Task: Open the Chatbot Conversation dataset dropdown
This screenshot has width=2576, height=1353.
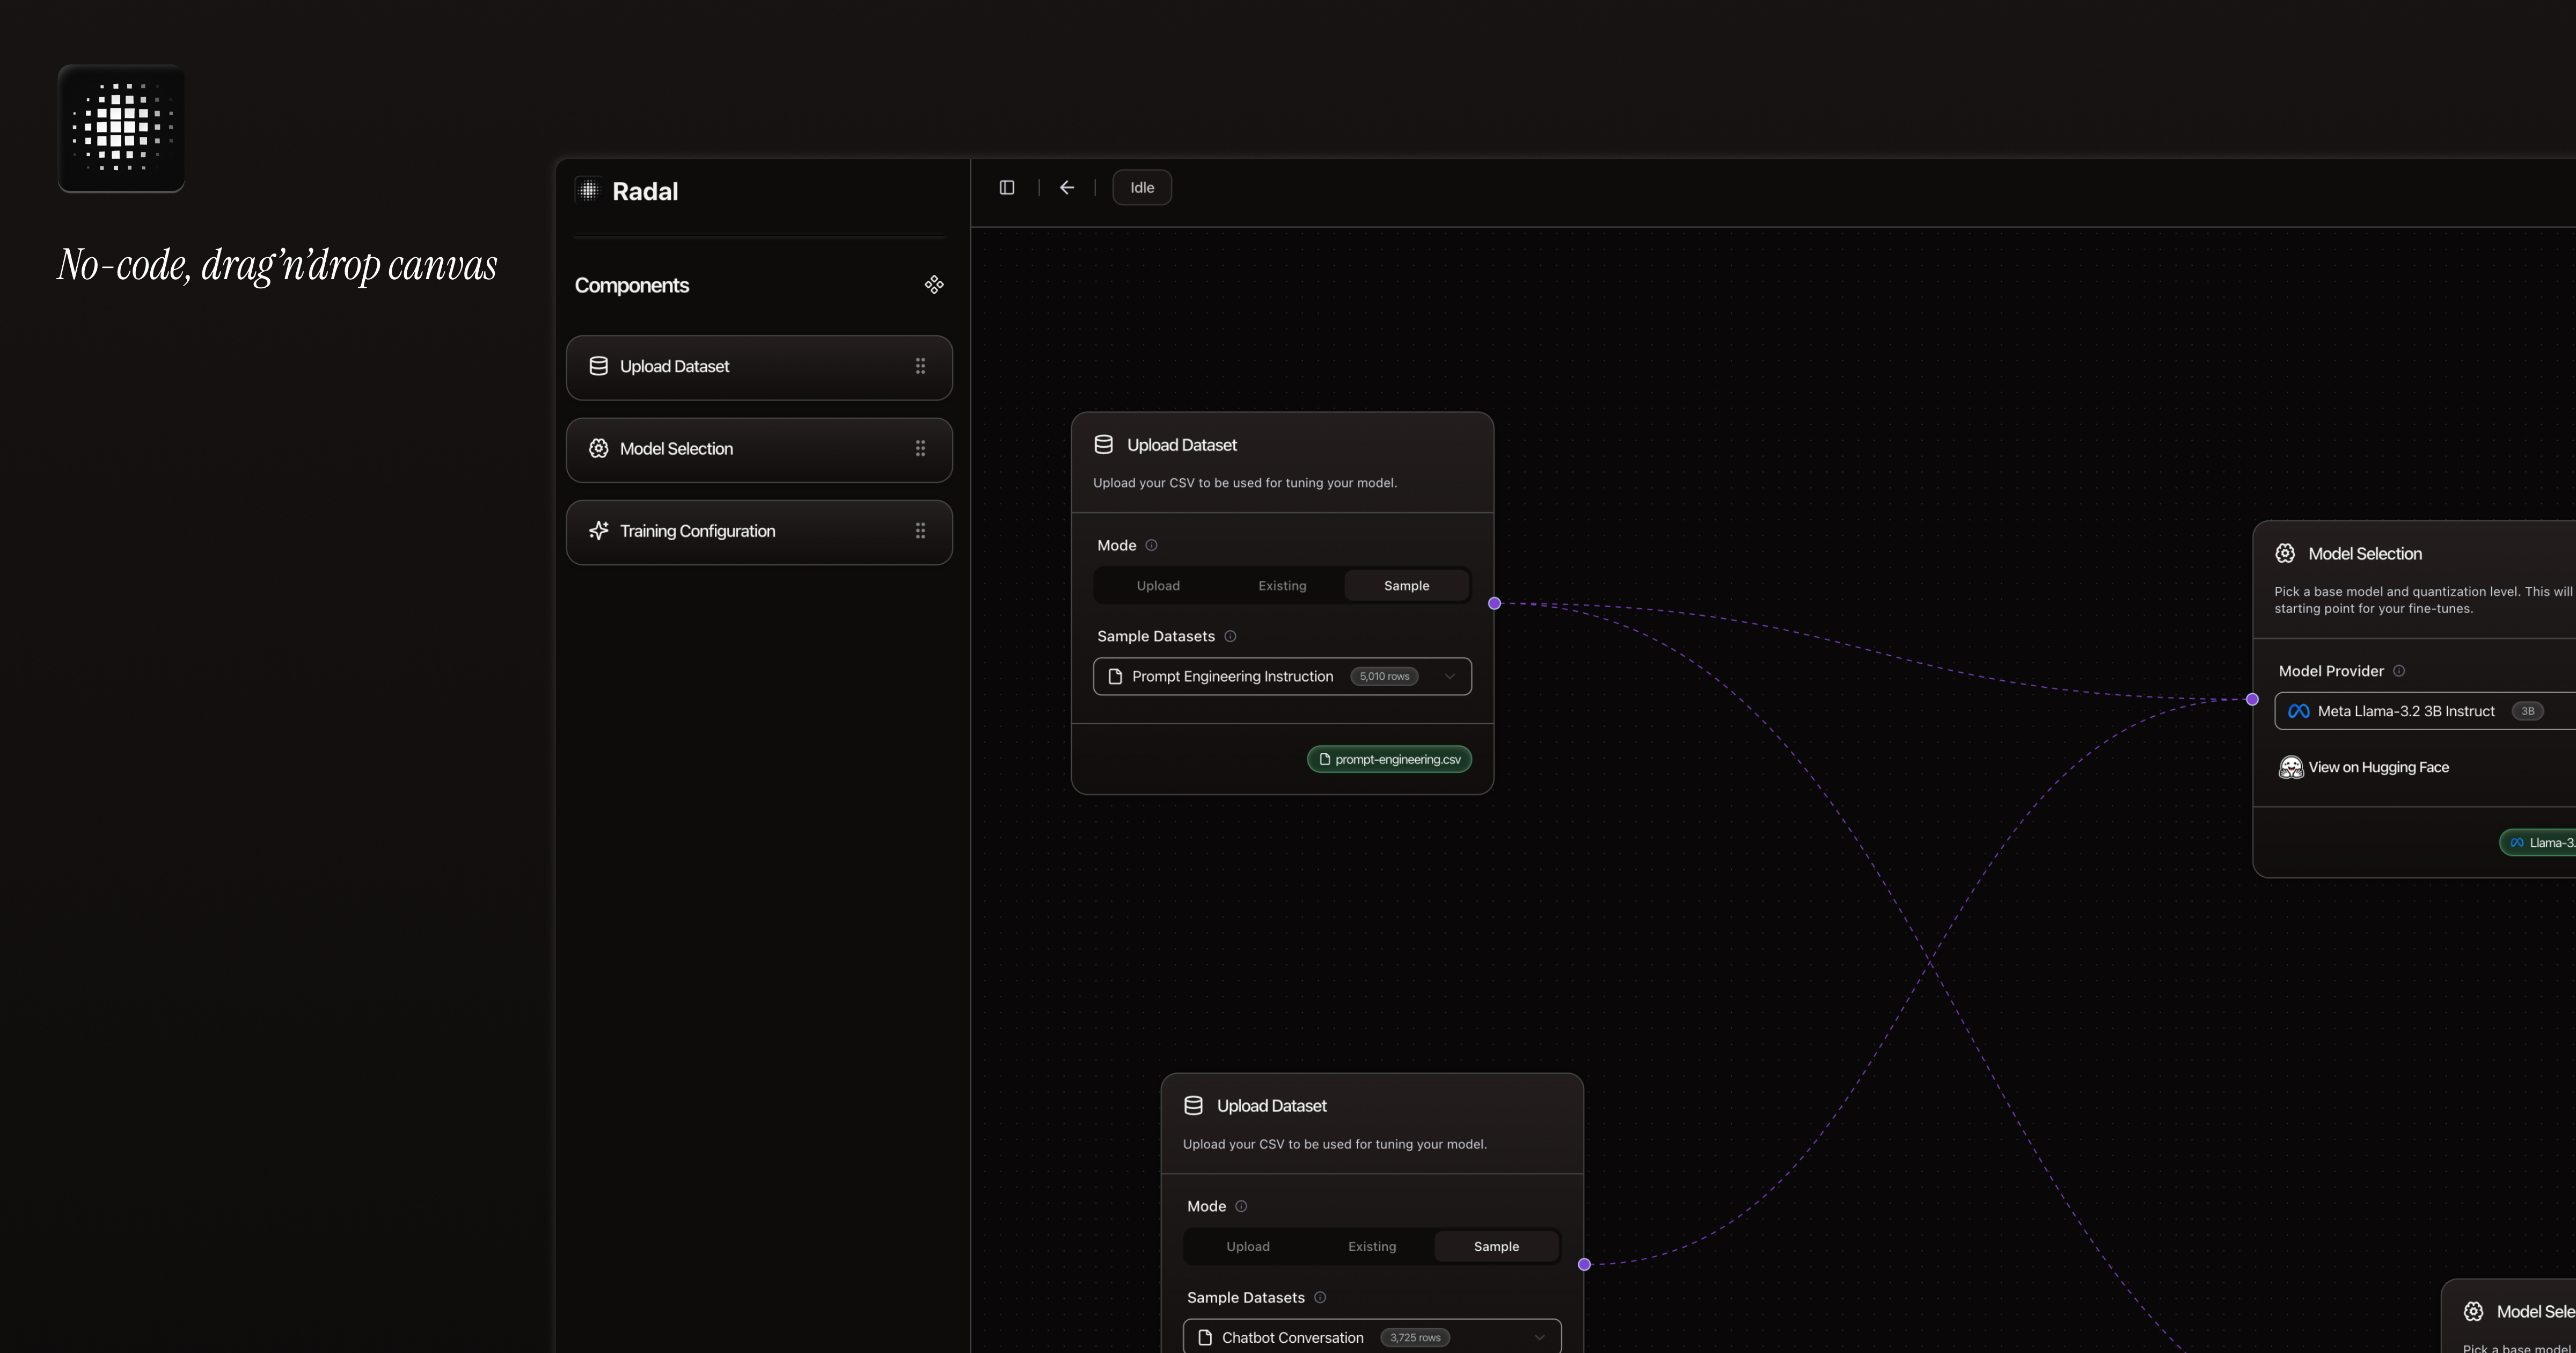Action: coord(1372,1337)
